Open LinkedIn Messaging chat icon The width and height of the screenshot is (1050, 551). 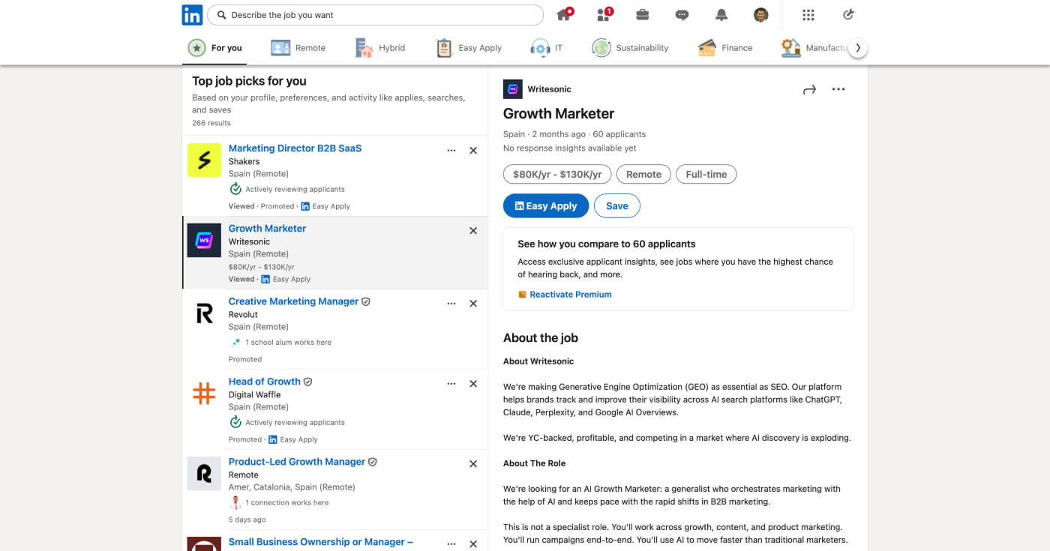point(682,14)
